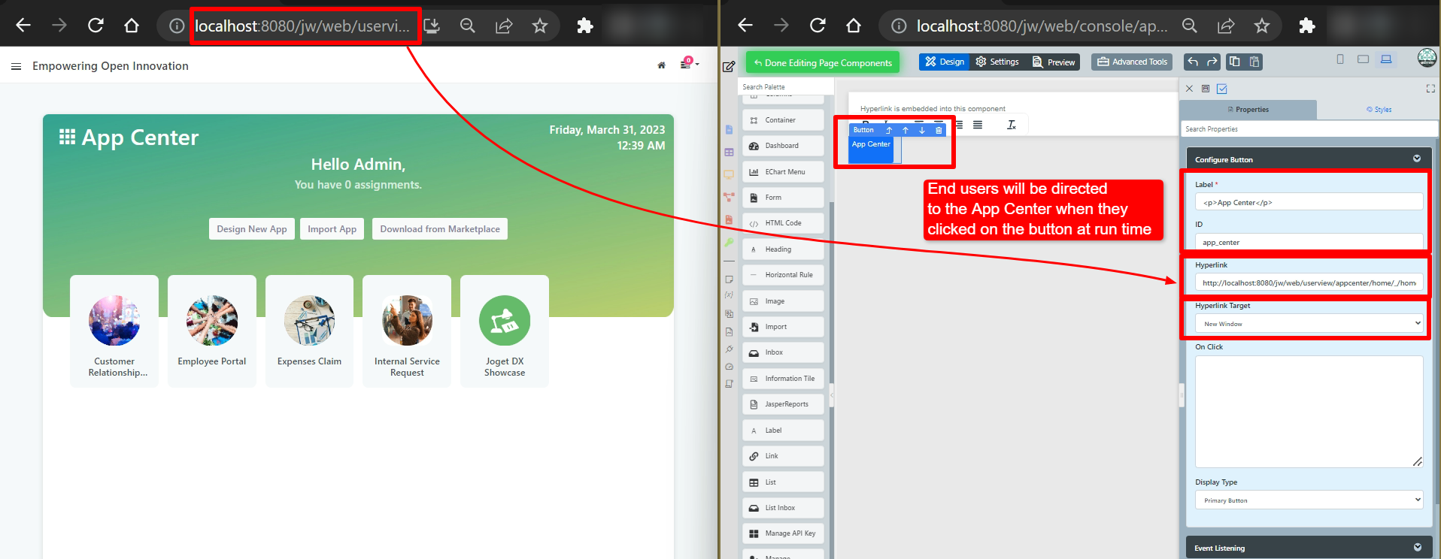Toggle the blue checkmark in properties panel
The width and height of the screenshot is (1441, 559).
(x=1222, y=89)
